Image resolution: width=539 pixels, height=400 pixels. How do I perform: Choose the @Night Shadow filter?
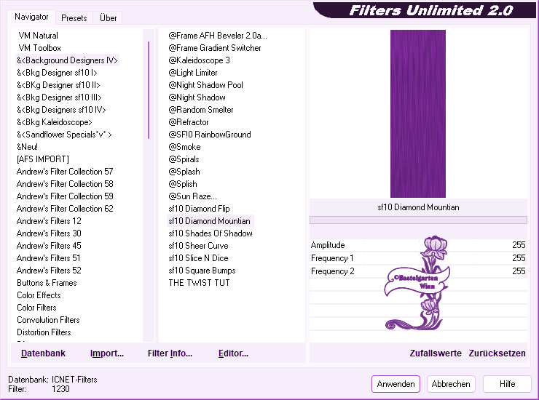(197, 97)
